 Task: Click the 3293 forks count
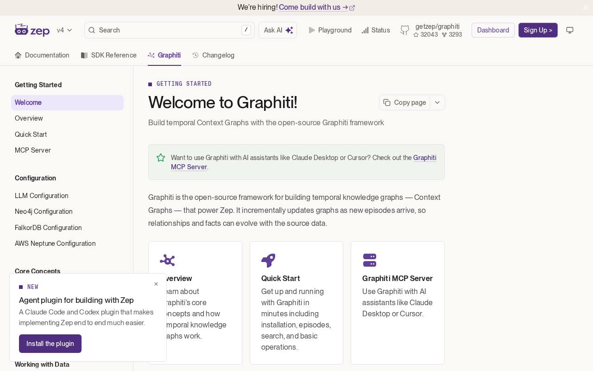pos(452,34)
